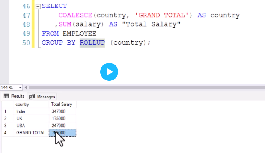Click the UK country cell
The height and width of the screenshot is (153, 265).
[x=32, y=119]
